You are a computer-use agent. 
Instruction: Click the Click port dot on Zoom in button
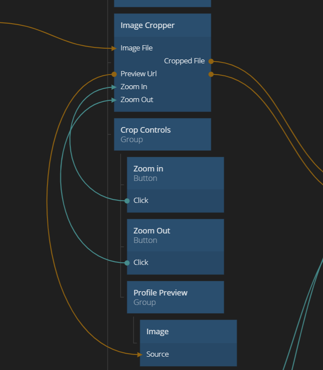(x=127, y=201)
